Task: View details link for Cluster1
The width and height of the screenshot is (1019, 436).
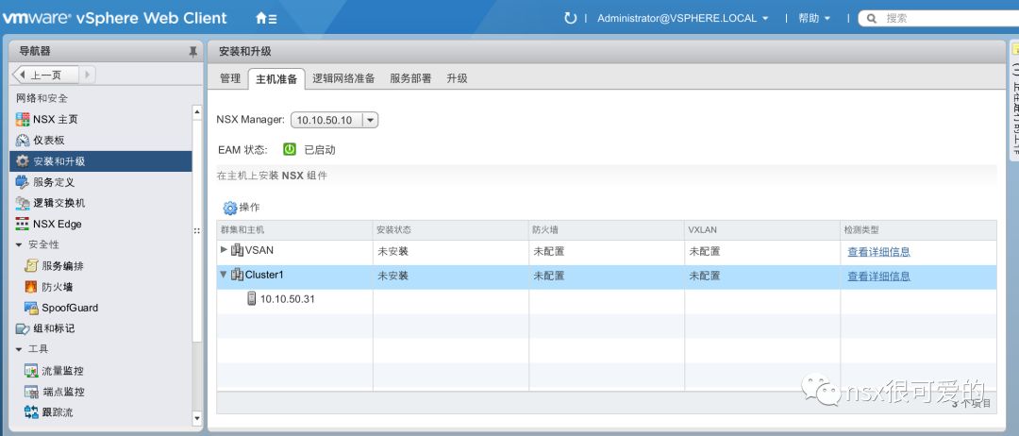Action: 878,277
